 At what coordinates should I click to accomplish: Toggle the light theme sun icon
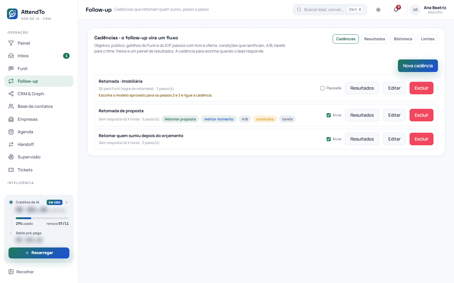(x=378, y=10)
